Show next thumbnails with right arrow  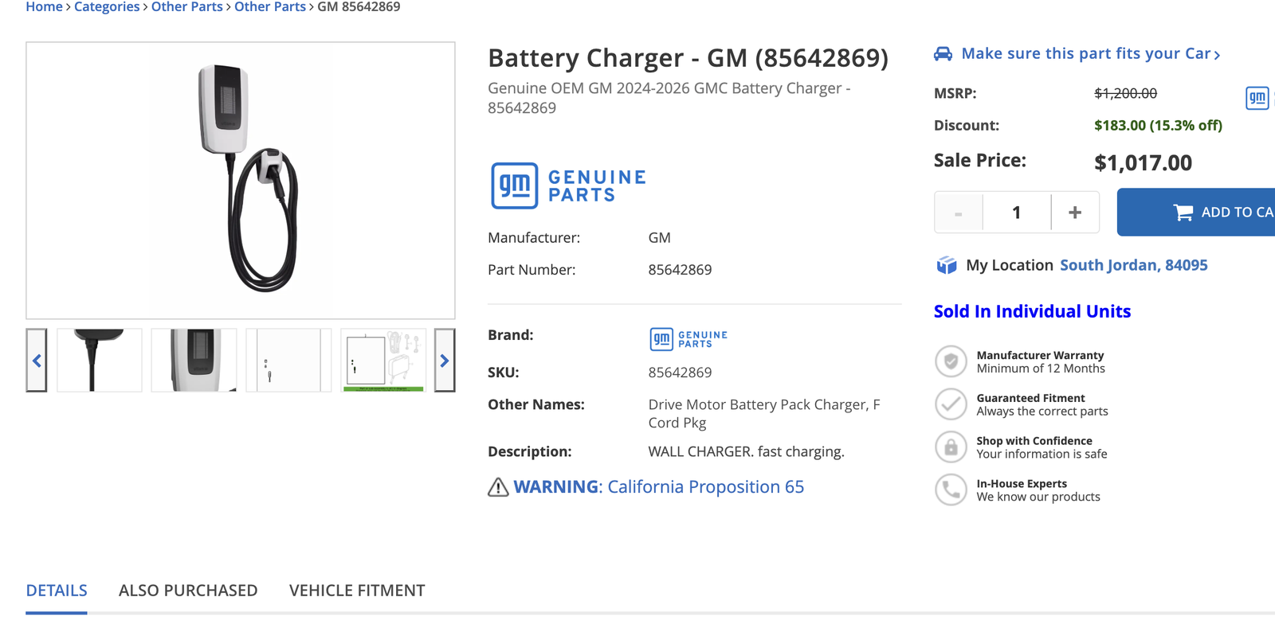[x=445, y=361]
